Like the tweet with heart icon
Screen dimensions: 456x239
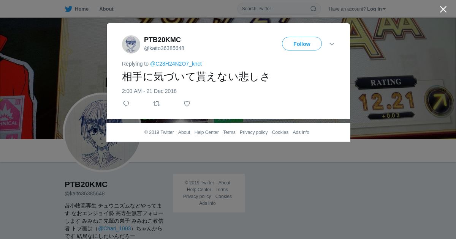pos(187,104)
